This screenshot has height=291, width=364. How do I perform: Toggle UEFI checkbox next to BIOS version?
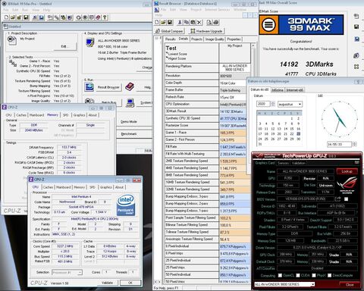pos(346,199)
